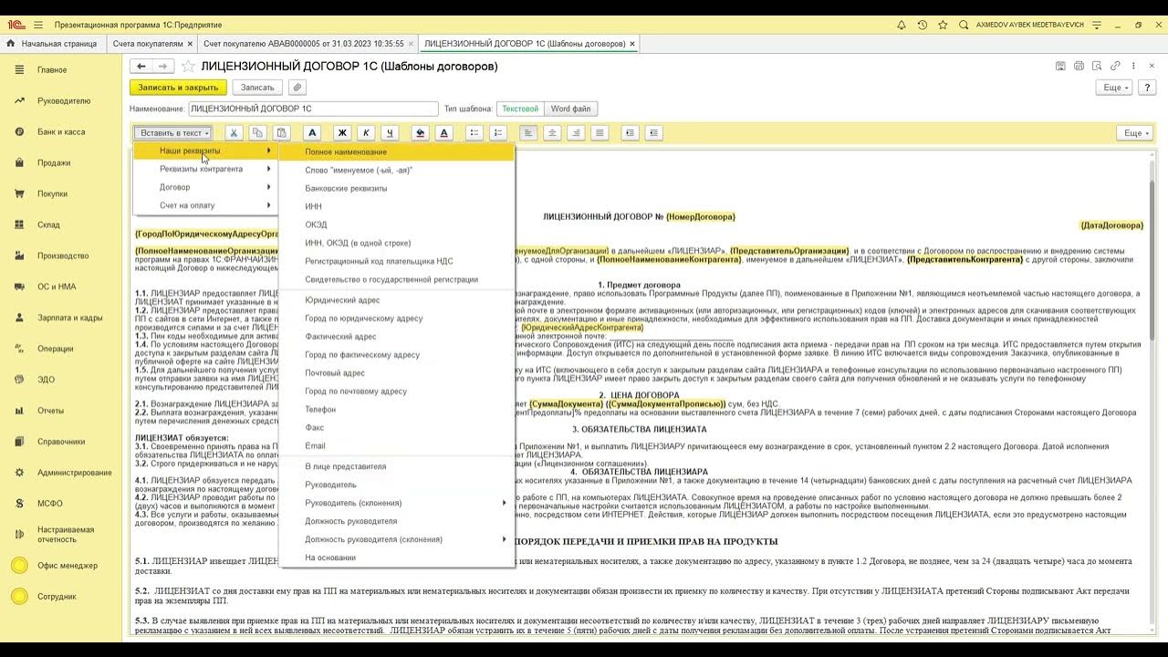Screen dimensions: 1168x657
Task: Toggle underline 'Ч' formatting
Action: tap(390, 133)
